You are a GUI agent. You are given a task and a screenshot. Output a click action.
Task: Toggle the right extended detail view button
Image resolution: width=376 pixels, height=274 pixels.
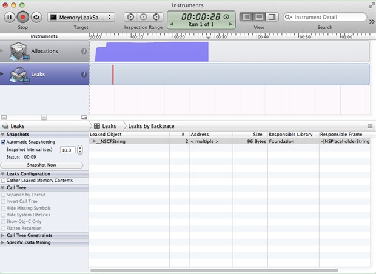272,17
